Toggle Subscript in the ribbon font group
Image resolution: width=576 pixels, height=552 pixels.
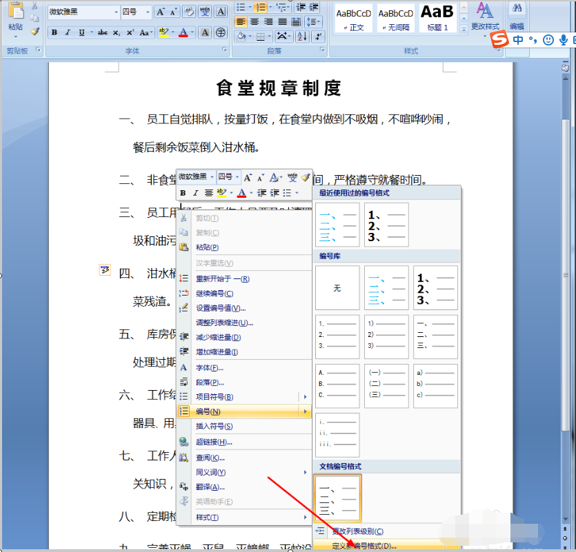[x=116, y=32]
